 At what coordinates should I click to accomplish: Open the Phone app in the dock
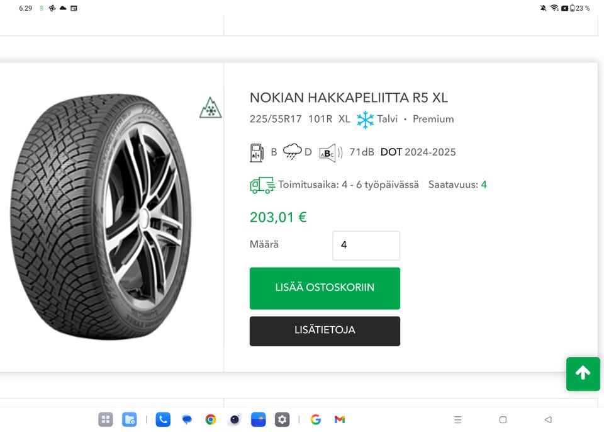pos(163,419)
